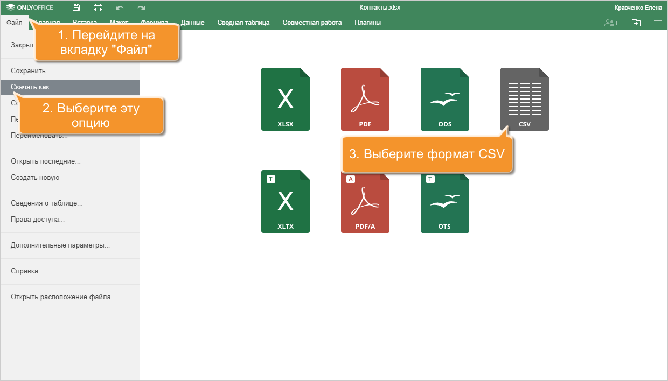This screenshot has width=668, height=381.
Task: Choose the ODS format icon
Action: [x=445, y=99]
